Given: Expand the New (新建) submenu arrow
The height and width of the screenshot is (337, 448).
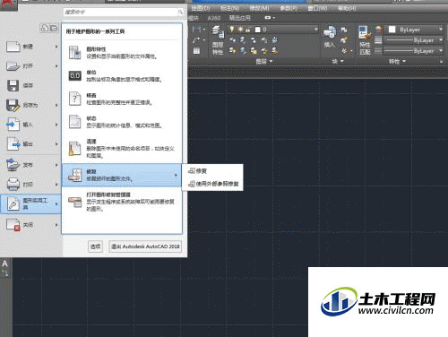Looking at the screenshot, I should coord(56,47).
